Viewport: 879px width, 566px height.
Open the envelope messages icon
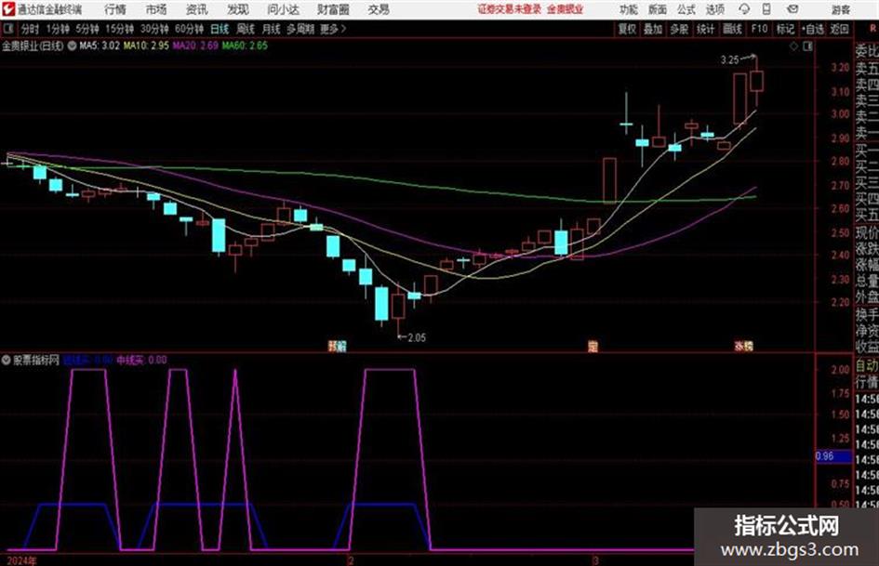click(x=792, y=9)
